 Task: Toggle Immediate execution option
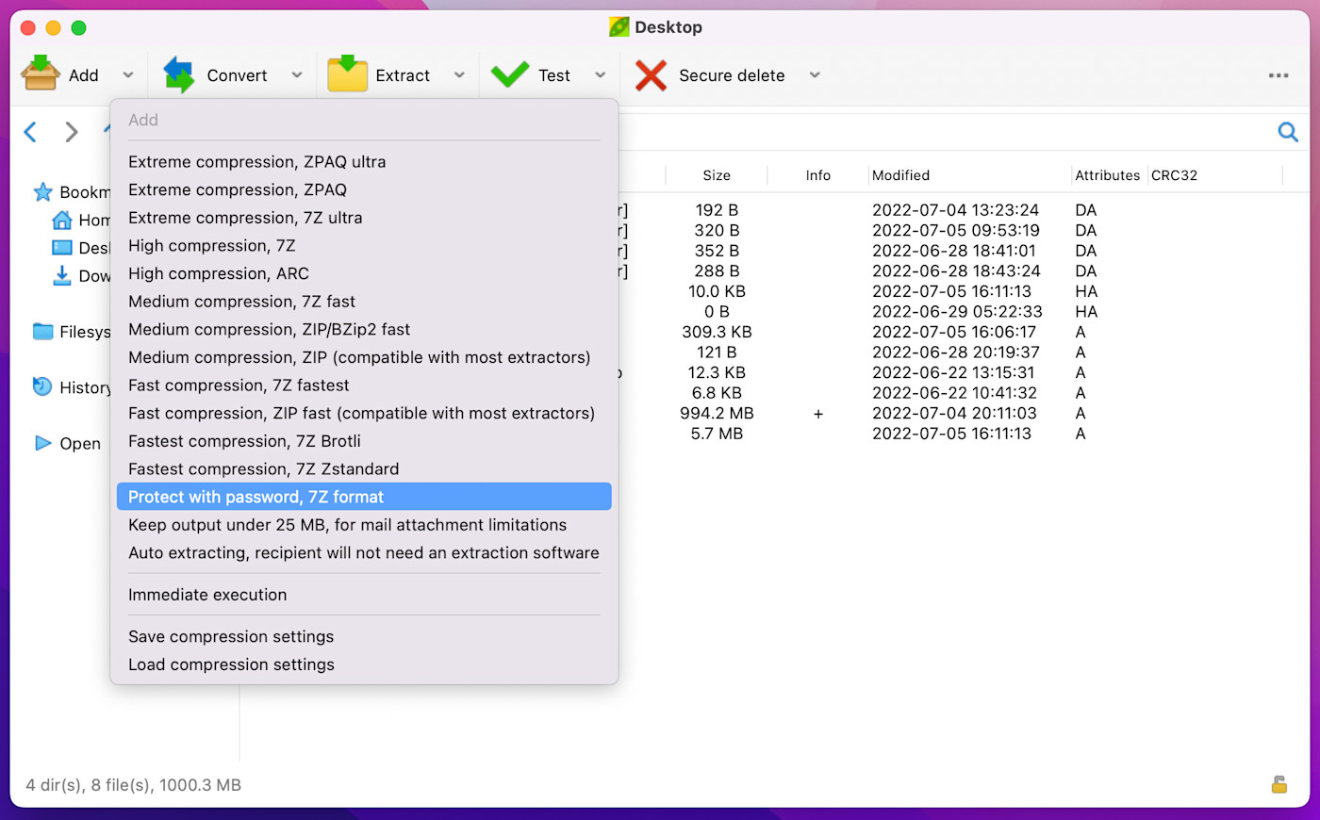point(207,595)
